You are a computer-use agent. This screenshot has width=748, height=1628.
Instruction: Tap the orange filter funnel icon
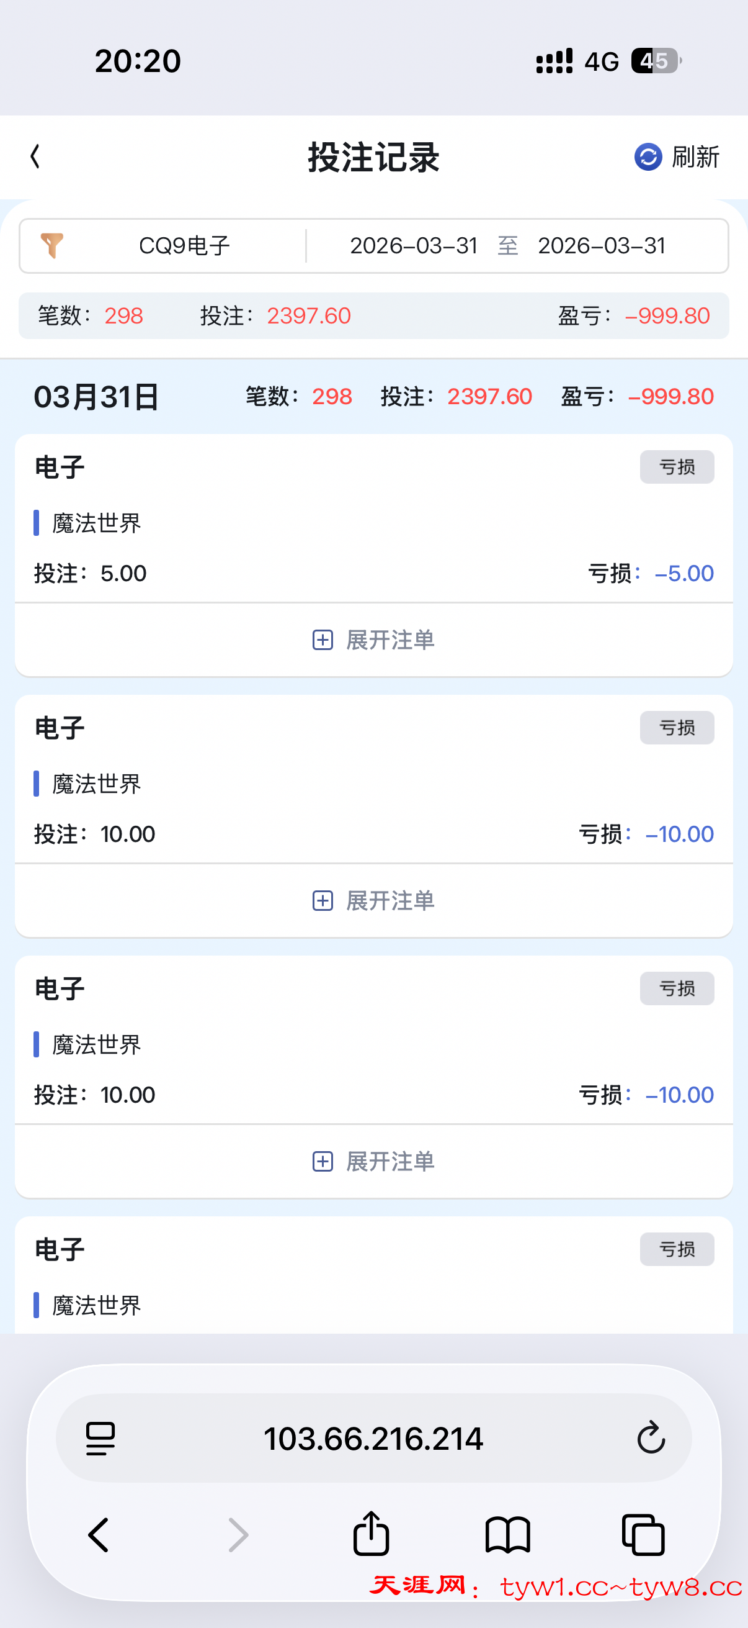tap(51, 245)
